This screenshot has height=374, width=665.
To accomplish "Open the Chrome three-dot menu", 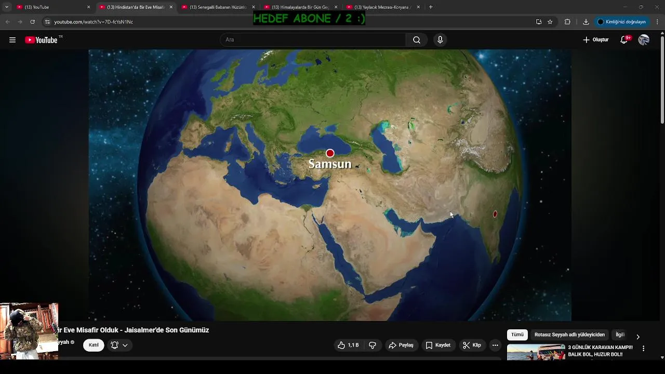I will [658, 22].
